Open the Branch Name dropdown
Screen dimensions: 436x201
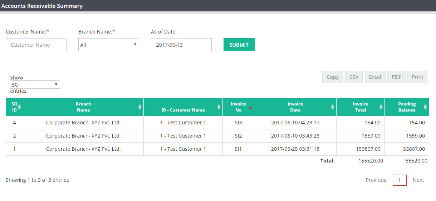coord(109,45)
